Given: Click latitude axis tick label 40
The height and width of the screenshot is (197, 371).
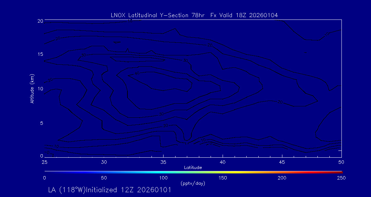Looking at the screenshot, I should click(x=223, y=162).
